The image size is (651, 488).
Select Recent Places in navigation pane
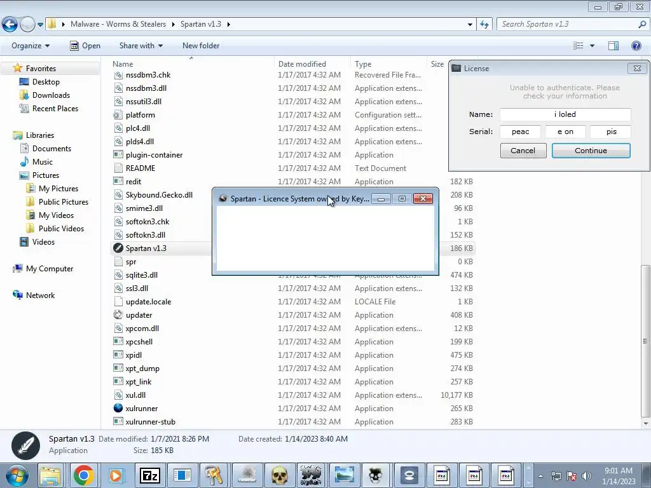tap(55, 108)
